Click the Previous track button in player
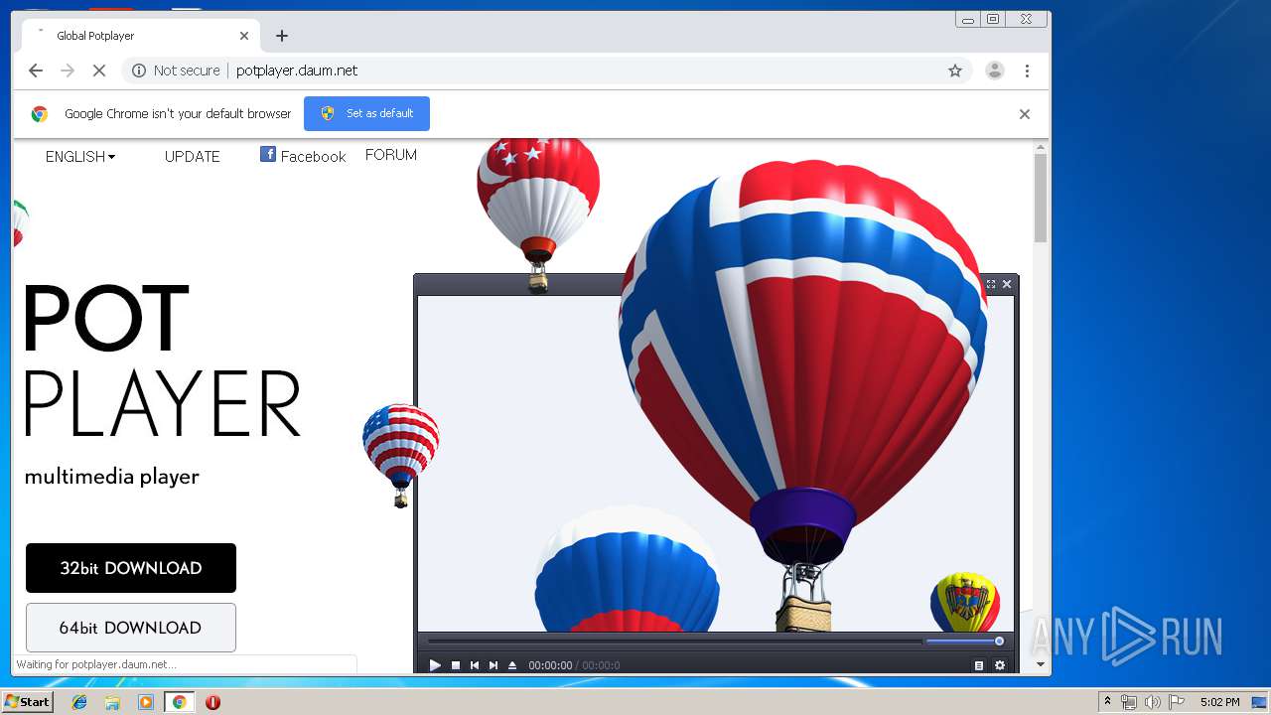This screenshot has width=1271, height=715. [x=475, y=665]
